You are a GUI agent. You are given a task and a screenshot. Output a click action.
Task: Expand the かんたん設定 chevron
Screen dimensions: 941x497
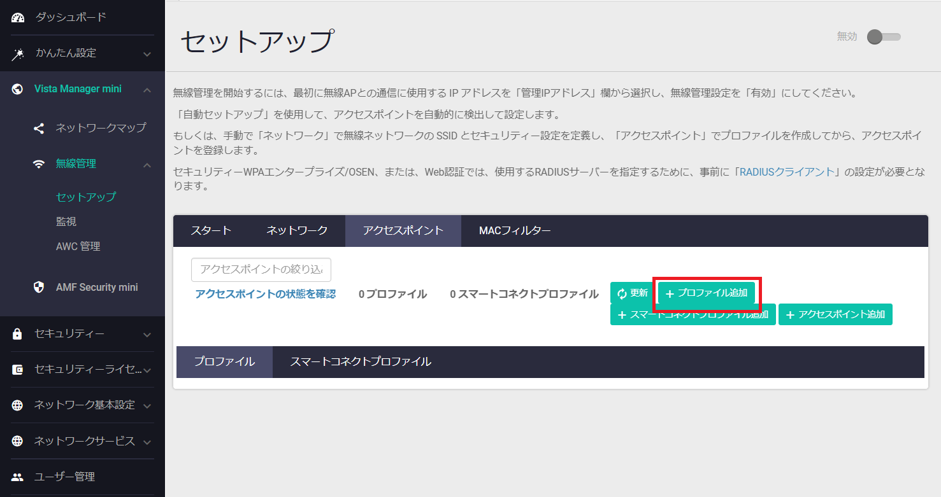tap(147, 54)
